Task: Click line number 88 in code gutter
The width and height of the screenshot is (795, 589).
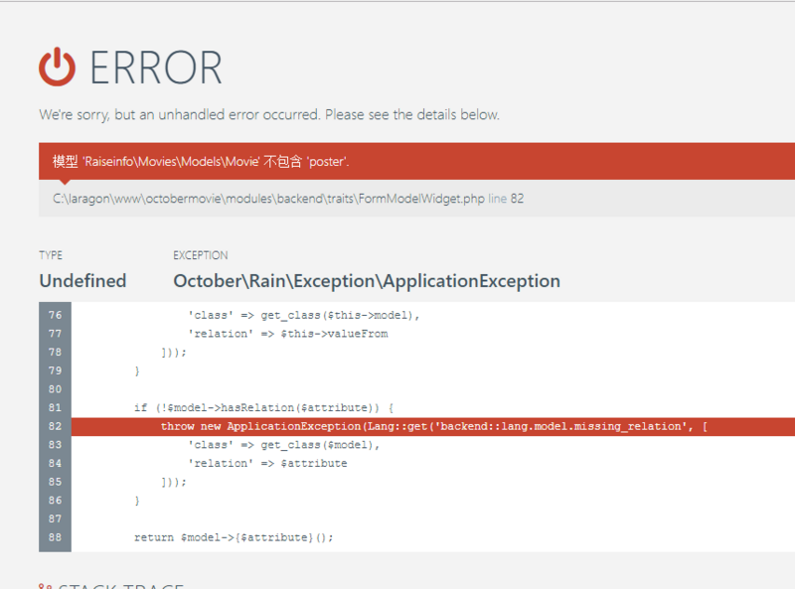Action: pyautogui.click(x=55, y=537)
